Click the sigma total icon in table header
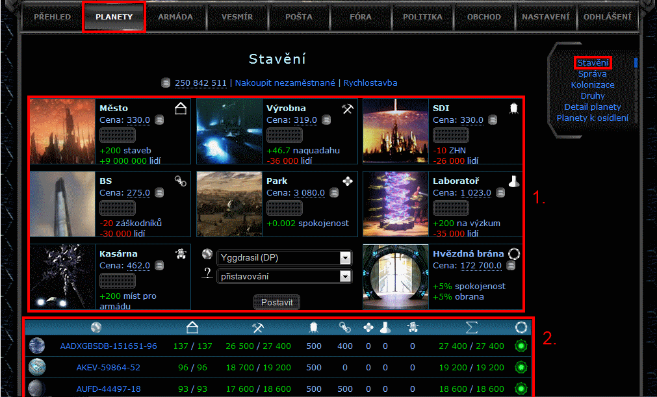 pos(471,327)
